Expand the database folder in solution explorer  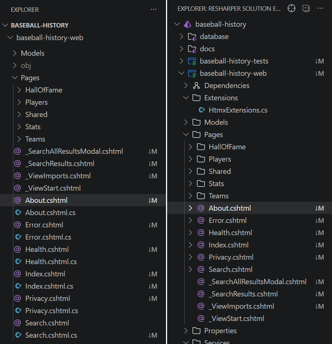tap(181, 37)
